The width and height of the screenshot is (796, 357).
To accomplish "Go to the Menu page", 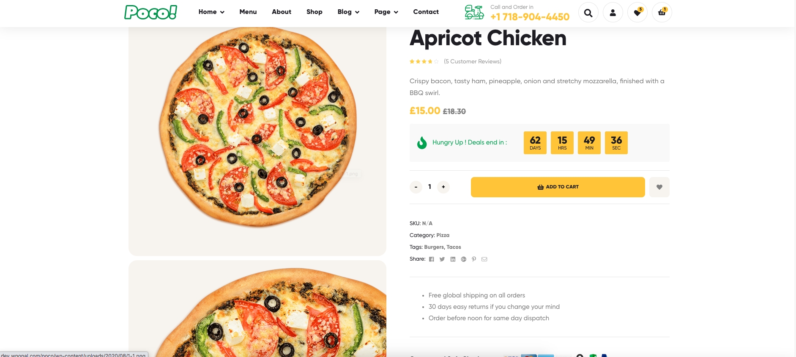I will [248, 12].
